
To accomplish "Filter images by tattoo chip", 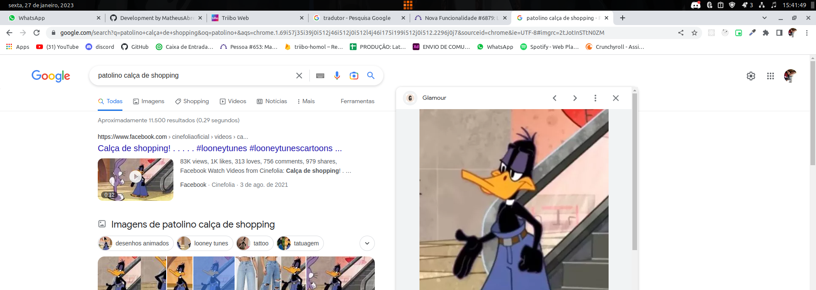I will click(x=255, y=243).
